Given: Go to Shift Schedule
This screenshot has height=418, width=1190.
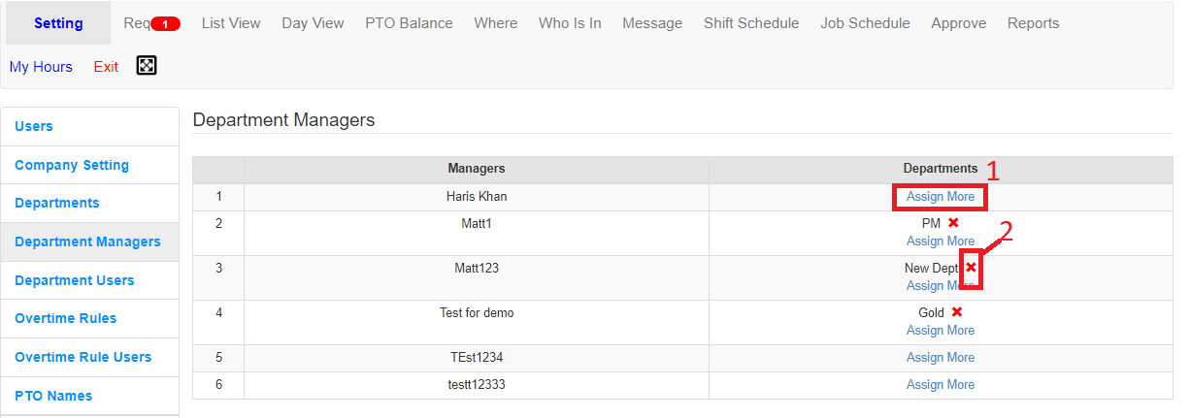Looking at the screenshot, I should (751, 23).
